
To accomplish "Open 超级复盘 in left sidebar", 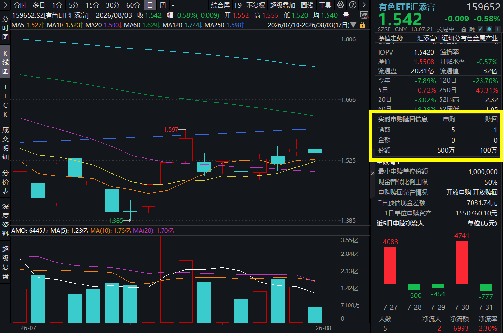I will click(5, 263).
